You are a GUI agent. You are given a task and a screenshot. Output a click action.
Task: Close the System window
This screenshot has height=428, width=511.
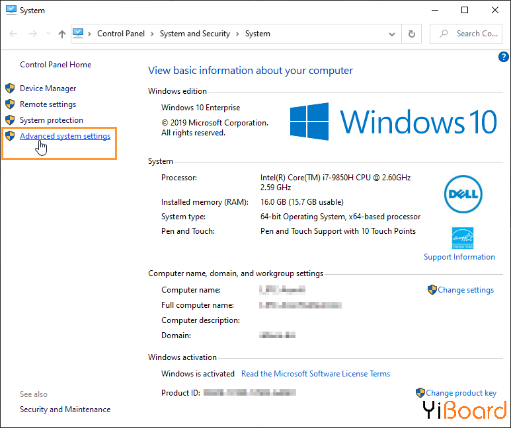click(x=495, y=10)
